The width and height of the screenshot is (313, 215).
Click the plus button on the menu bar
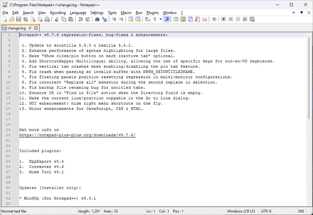(294, 13)
